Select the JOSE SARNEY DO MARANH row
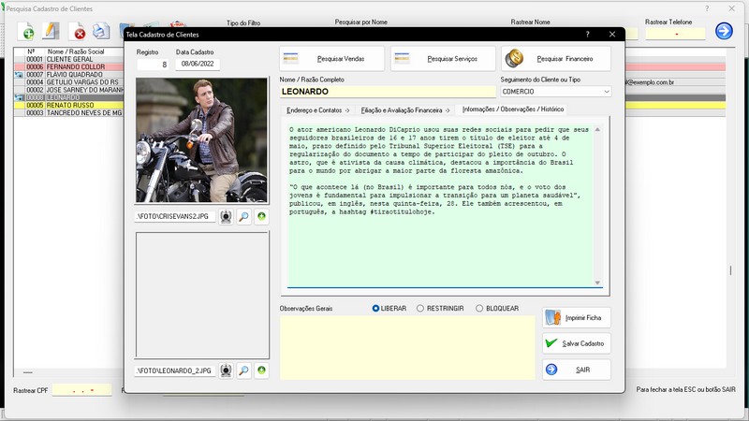This screenshot has height=421, width=749. 69,90
